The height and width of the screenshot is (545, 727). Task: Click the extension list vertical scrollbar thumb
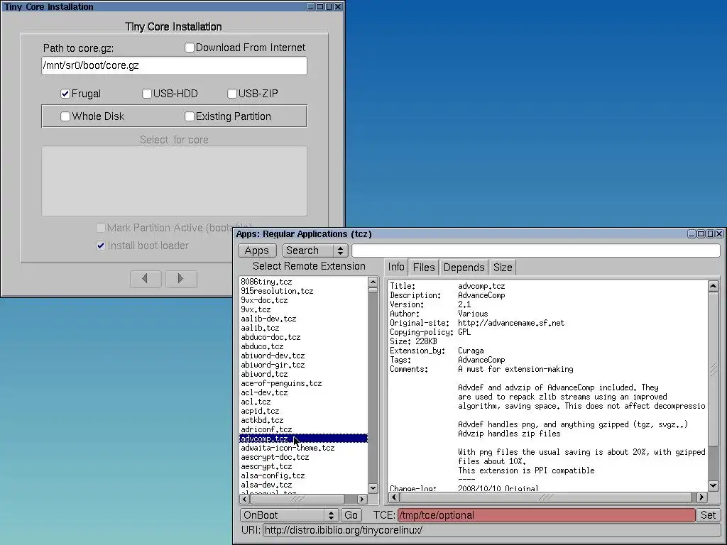tap(373, 290)
